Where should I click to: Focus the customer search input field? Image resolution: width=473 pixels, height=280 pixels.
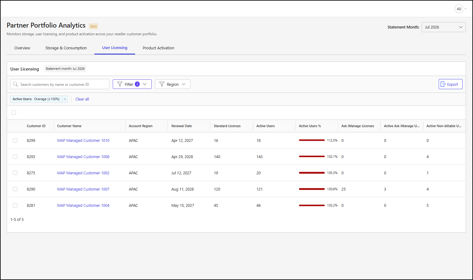(x=60, y=84)
